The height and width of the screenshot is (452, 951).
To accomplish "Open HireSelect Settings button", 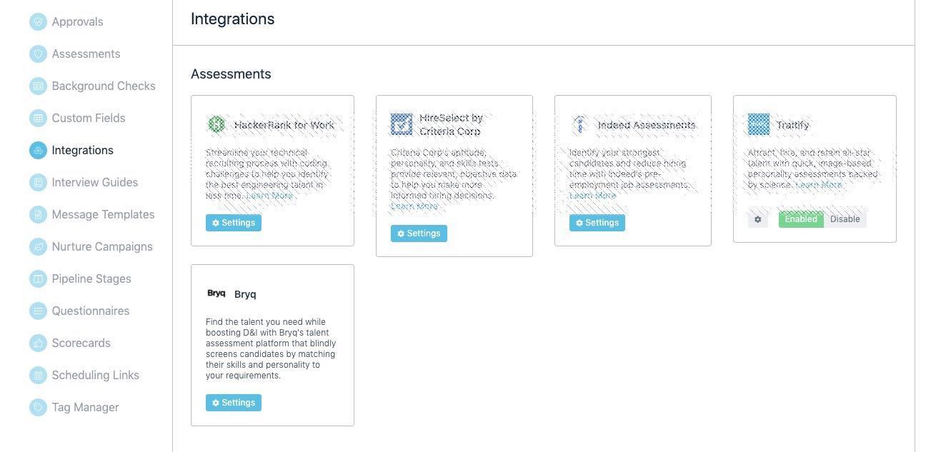I will (x=419, y=233).
